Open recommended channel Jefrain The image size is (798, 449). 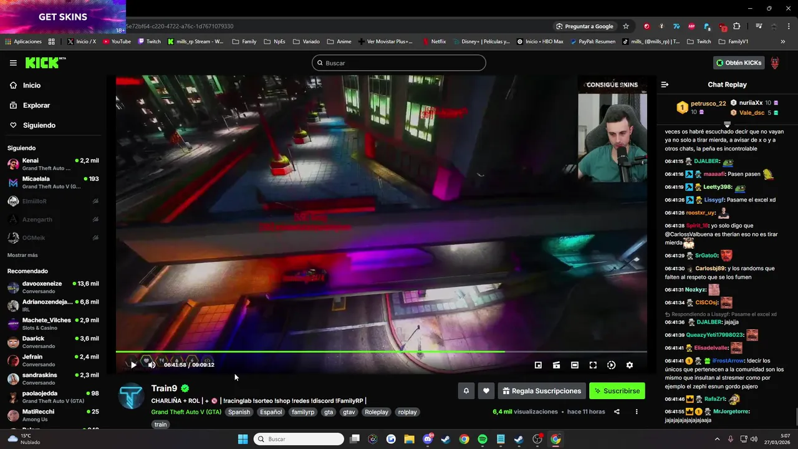coord(53,360)
